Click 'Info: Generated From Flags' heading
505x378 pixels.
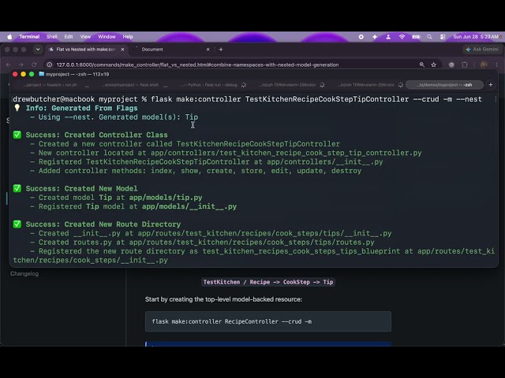(x=81, y=108)
